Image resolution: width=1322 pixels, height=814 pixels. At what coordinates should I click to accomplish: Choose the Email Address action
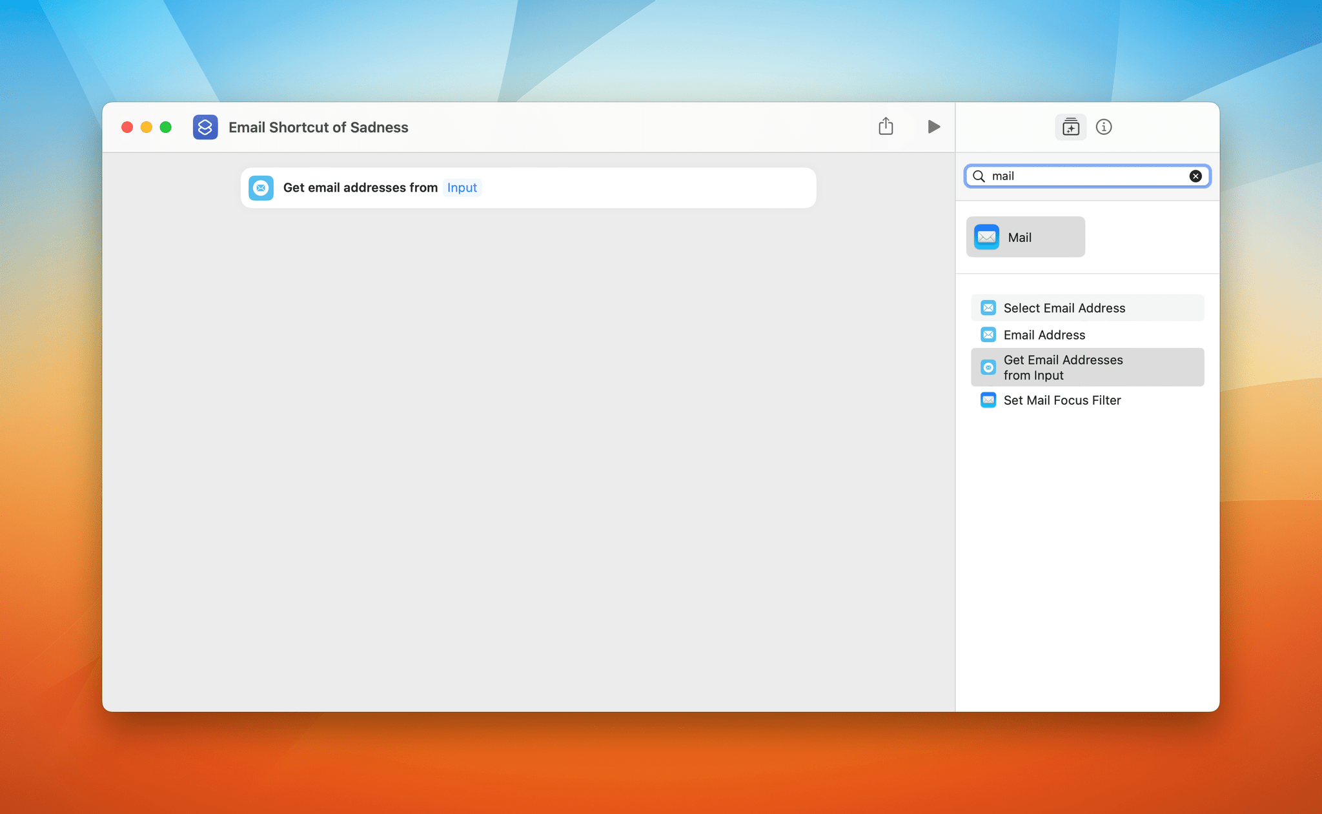[x=1087, y=335]
